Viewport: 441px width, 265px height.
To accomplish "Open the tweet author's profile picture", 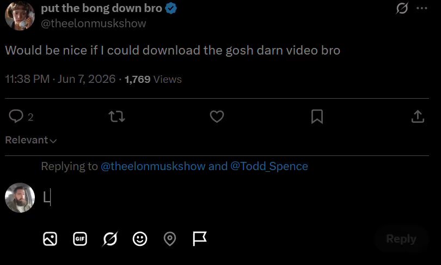I will click(x=20, y=15).
